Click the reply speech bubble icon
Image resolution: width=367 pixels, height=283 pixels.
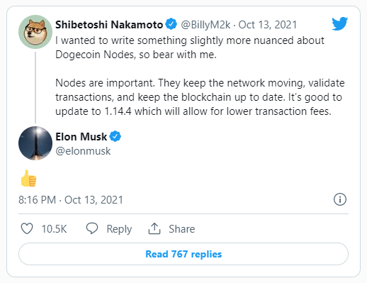[x=91, y=228]
